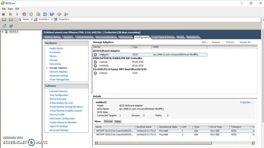Open the Agent VM Settings link

click(x=59, y=126)
